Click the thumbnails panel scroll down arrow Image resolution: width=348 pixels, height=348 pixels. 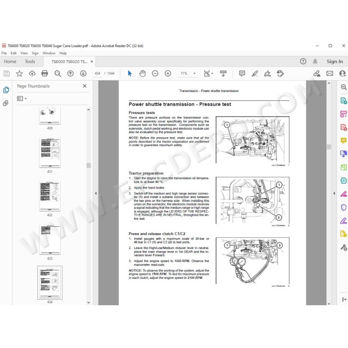click(x=88, y=302)
